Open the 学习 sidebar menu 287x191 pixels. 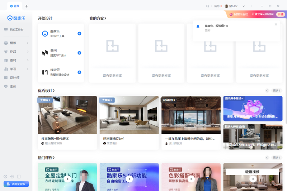[x=16, y=69]
